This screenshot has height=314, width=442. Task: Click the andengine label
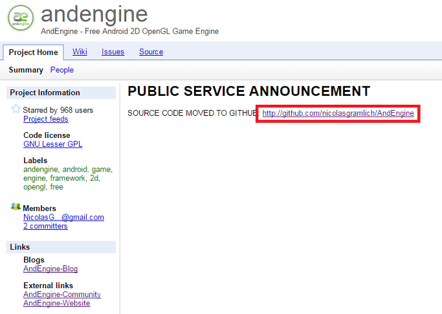click(41, 169)
